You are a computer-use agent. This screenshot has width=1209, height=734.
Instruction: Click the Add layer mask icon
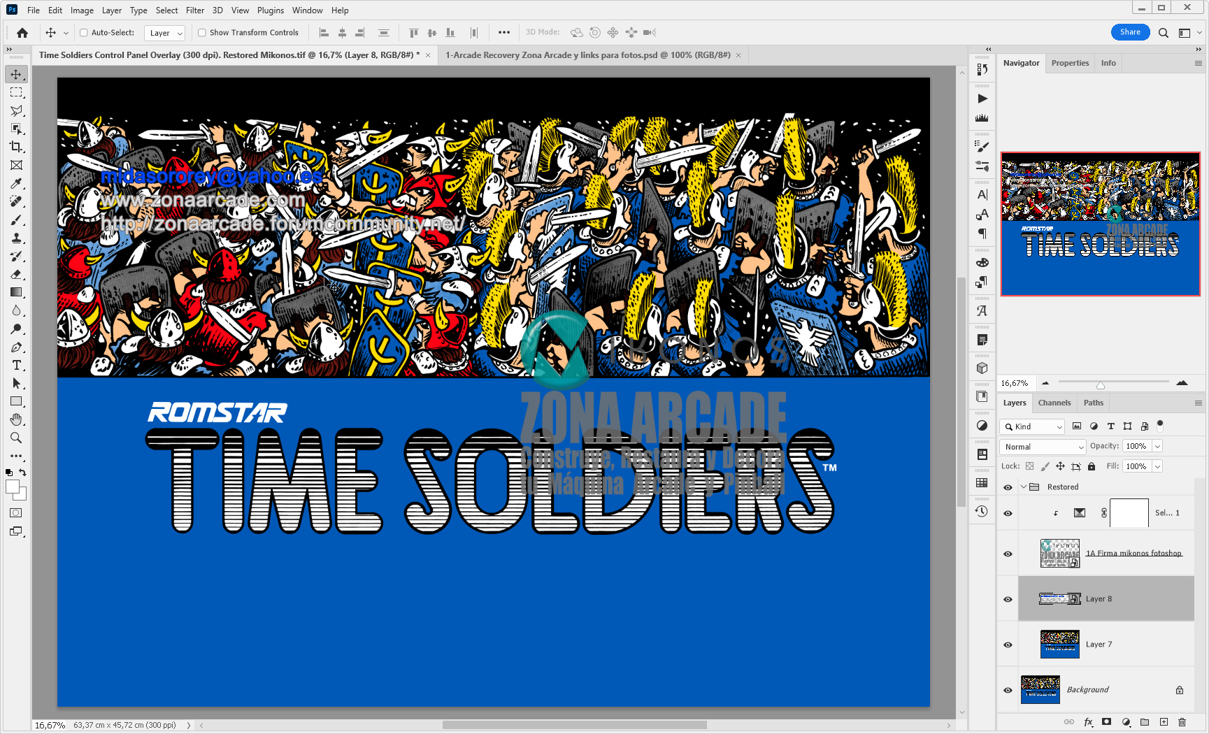tap(1106, 722)
